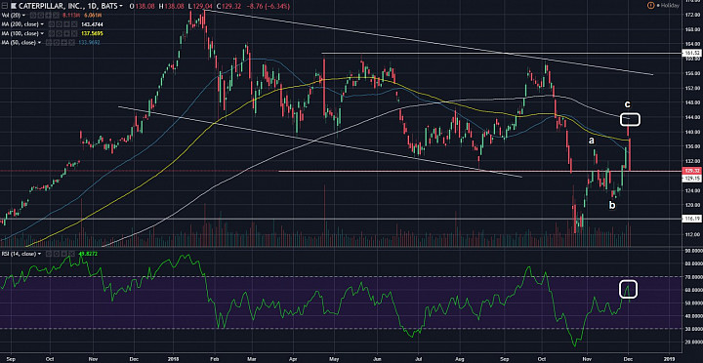Remove MA (100, close) with X icon
The height and width of the screenshot is (363, 703).
pyautogui.click(x=74, y=33)
